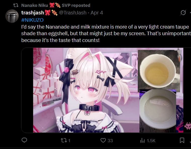The width and height of the screenshot is (191, 149).
Task: Click the repost count number 1
Action: point(69,141)
